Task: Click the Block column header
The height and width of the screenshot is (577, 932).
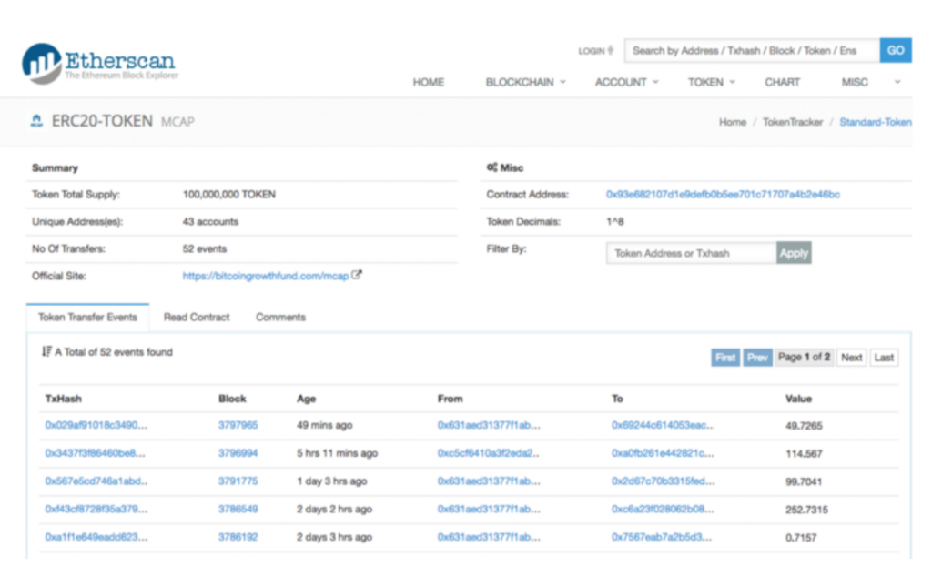Action: coord(232,399)
